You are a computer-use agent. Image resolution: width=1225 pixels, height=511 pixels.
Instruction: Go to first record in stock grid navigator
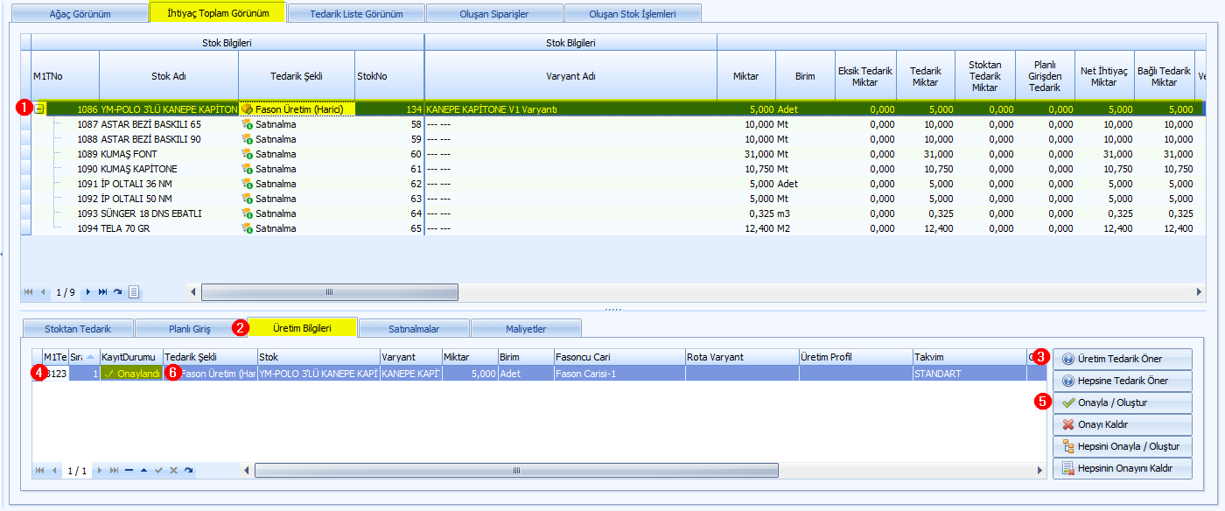[29, 291]
